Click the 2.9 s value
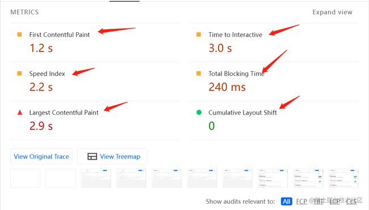 [41, 126]
